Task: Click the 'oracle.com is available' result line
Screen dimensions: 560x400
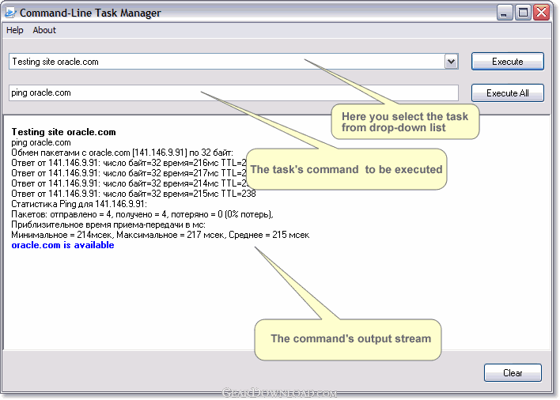Action: [x=62, y=245]
